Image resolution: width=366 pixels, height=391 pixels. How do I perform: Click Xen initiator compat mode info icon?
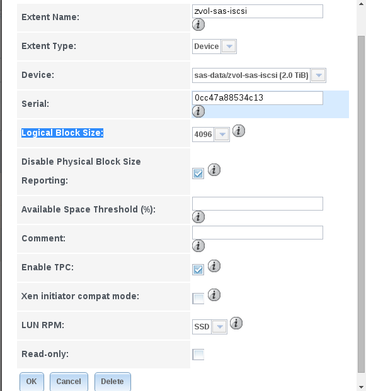pos(214,295)
